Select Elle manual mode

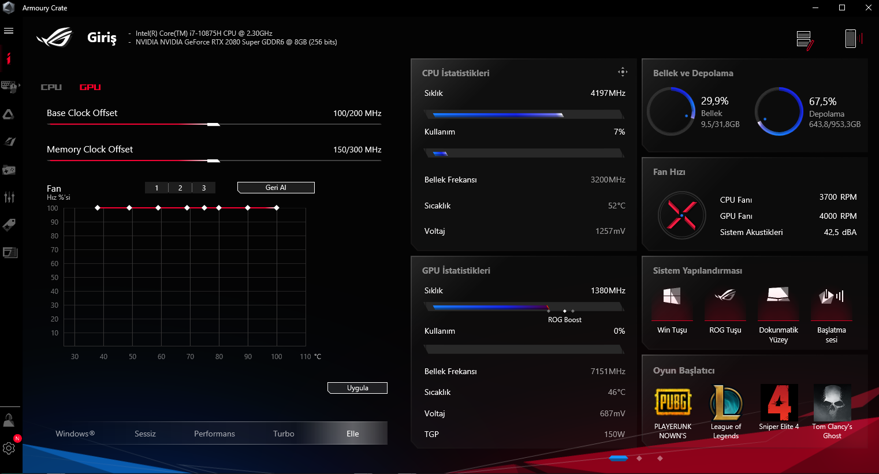tap(353, 434)
